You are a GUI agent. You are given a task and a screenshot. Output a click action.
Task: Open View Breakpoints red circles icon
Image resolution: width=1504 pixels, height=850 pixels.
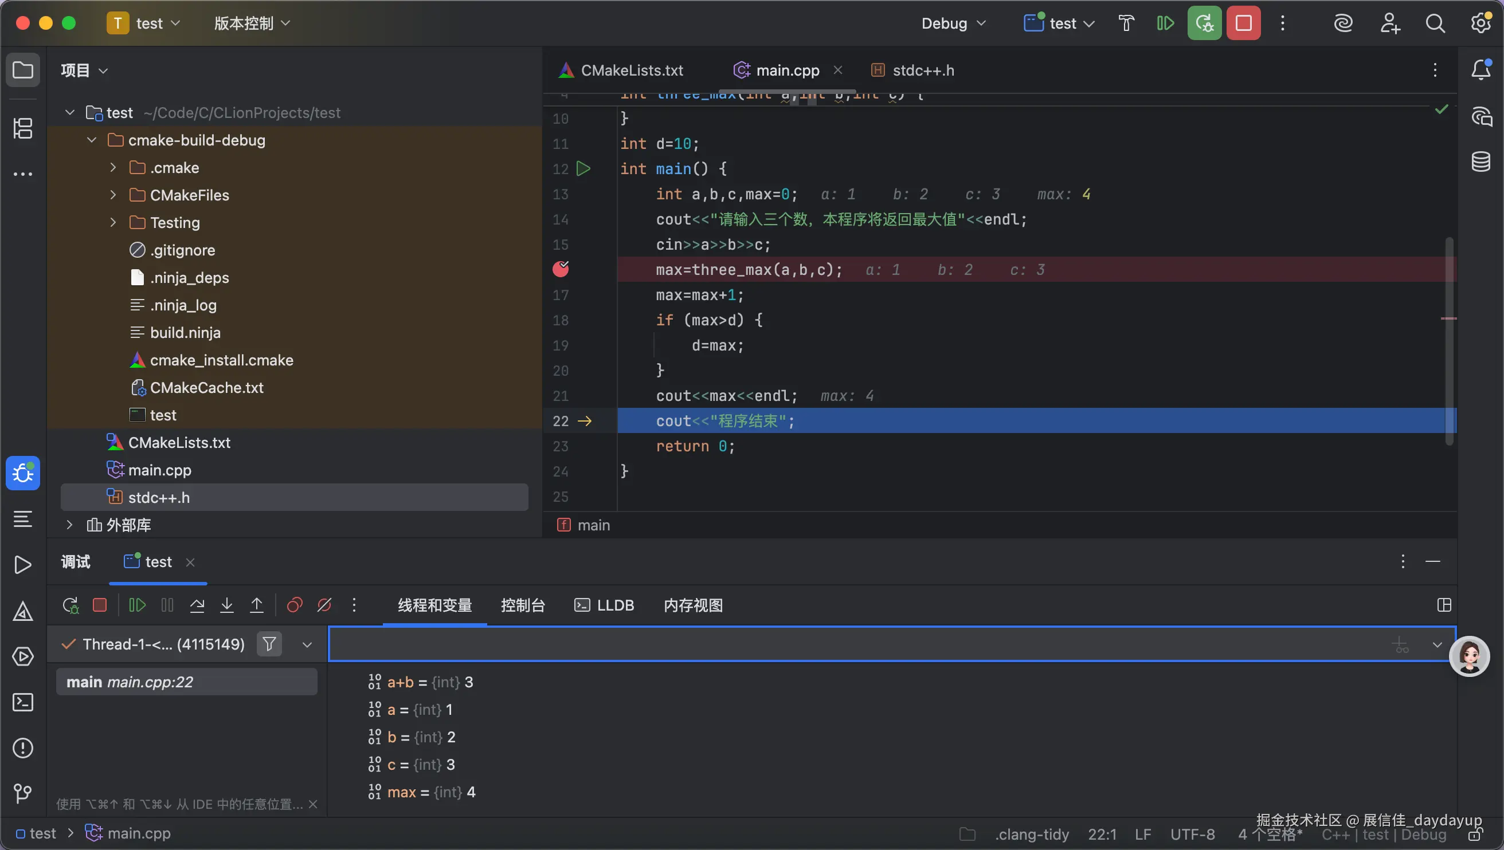[295, 605]
